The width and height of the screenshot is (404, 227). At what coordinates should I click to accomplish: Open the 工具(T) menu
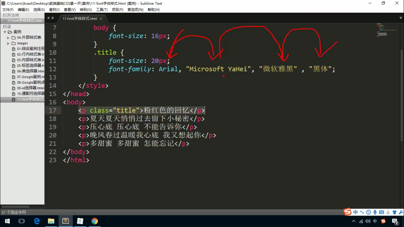point(102,10)
